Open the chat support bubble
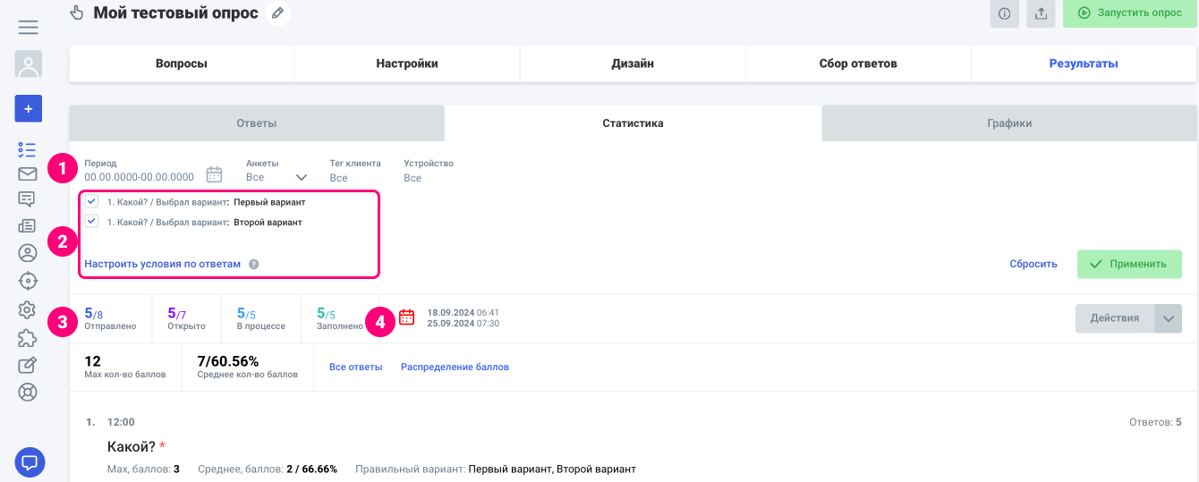The width and height of the screenshot is (1199, 482). point(30,462)
